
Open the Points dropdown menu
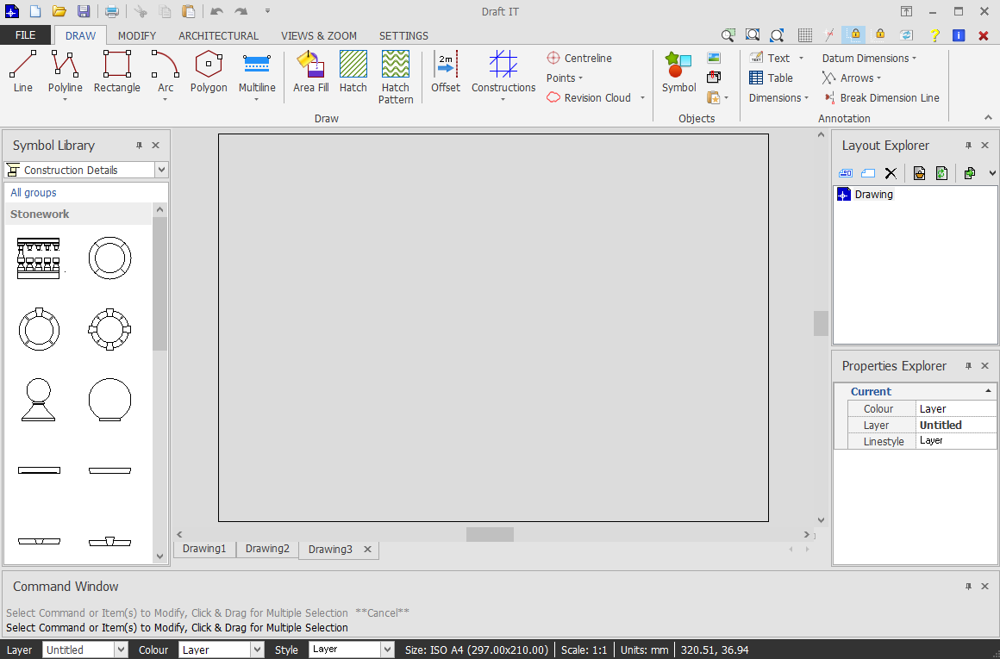(565, 78)
